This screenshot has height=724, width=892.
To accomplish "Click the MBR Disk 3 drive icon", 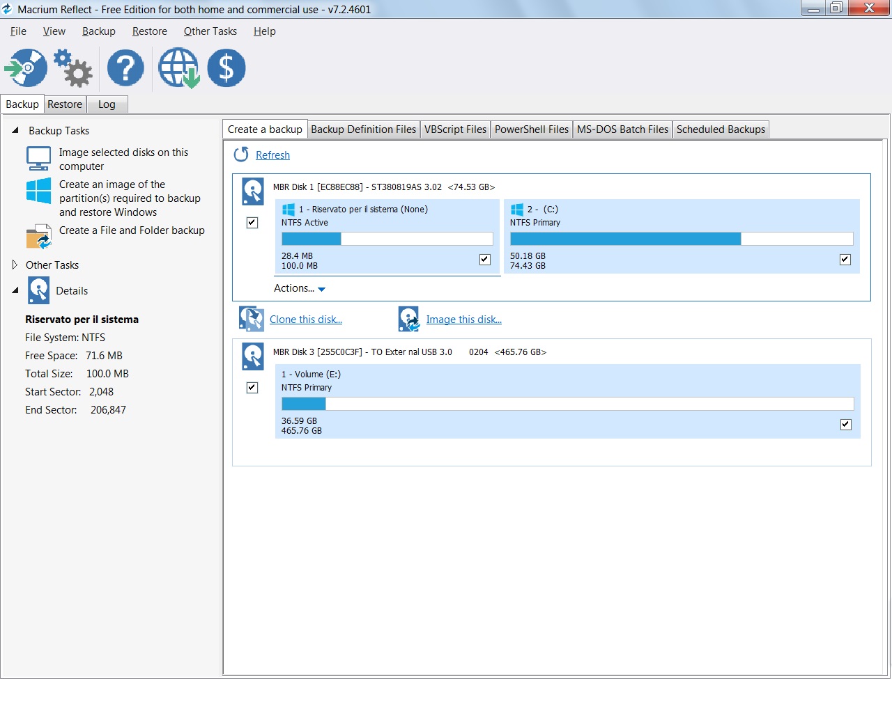I will 253,356.
